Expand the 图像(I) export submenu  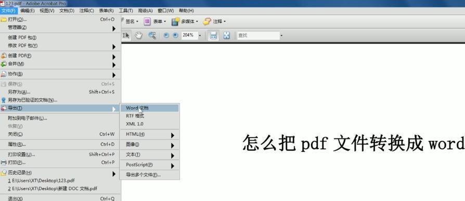tap(149, 145)
